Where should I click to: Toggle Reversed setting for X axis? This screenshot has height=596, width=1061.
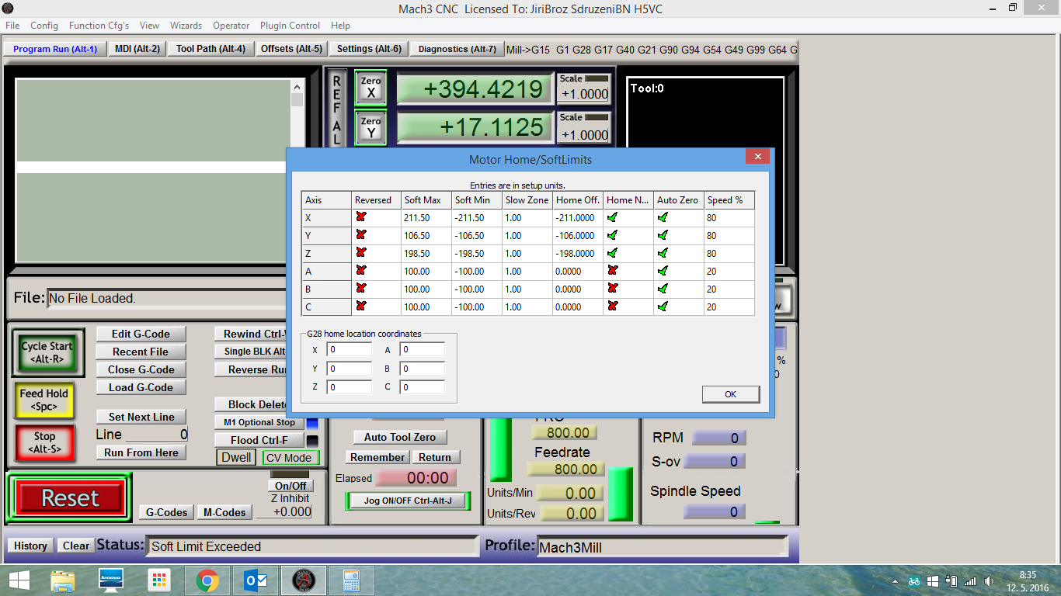coord(360,218)
